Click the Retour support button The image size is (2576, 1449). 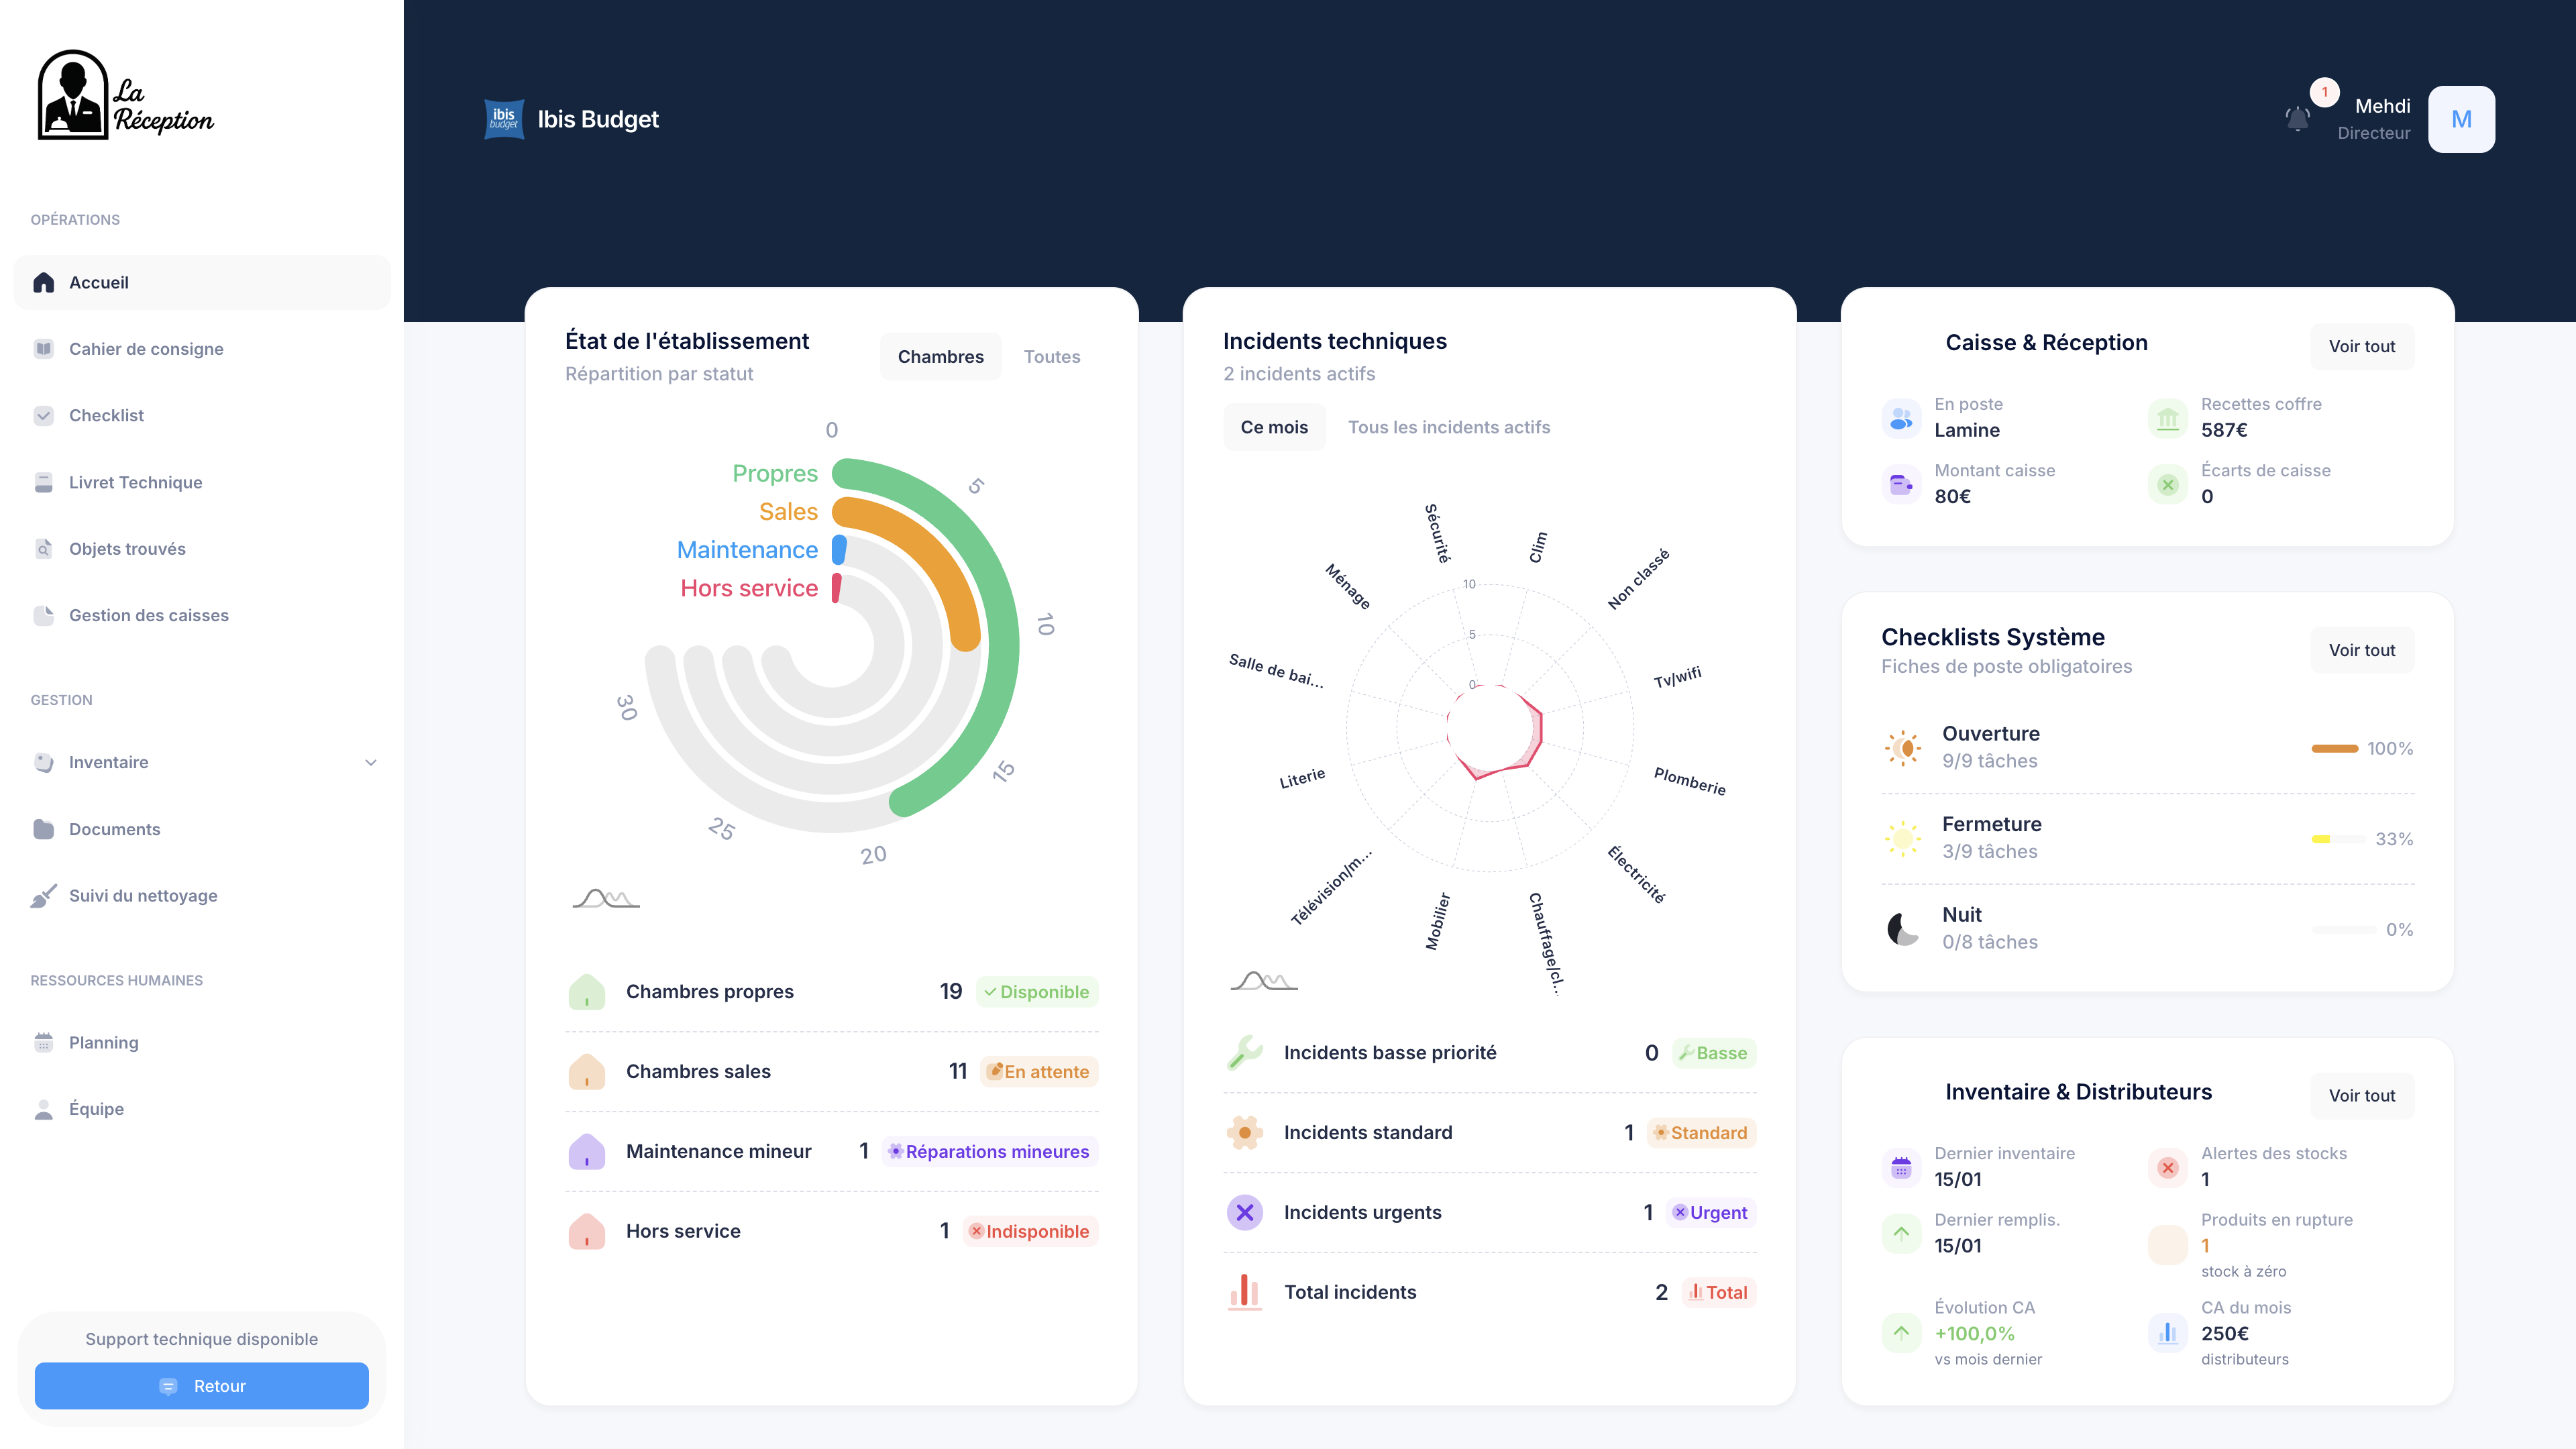click(200, 1386)
